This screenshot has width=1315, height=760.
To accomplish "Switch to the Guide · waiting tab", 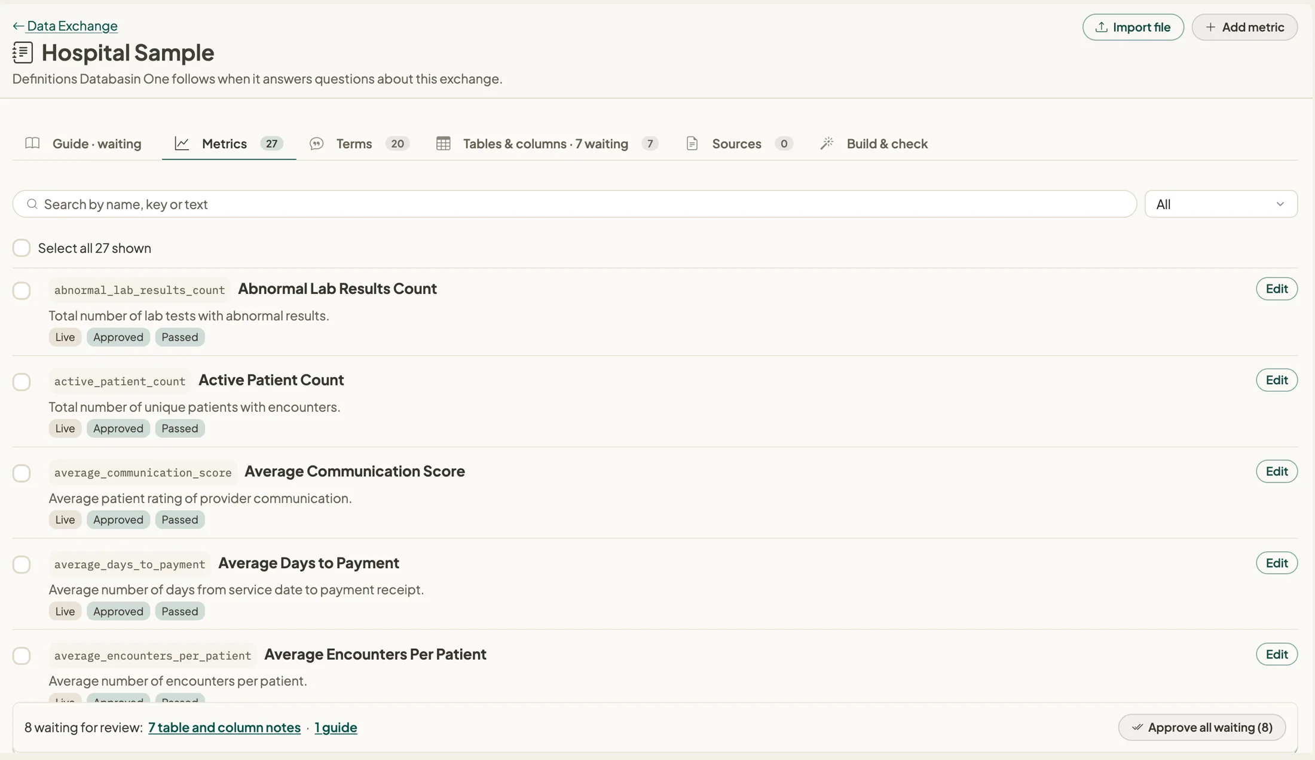I will [x=83, y=143].
